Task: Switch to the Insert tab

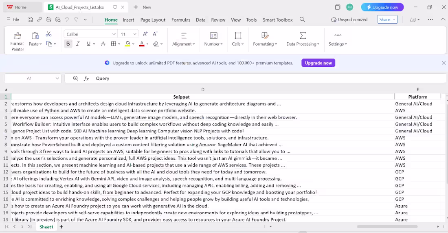Action: (128, 20)
